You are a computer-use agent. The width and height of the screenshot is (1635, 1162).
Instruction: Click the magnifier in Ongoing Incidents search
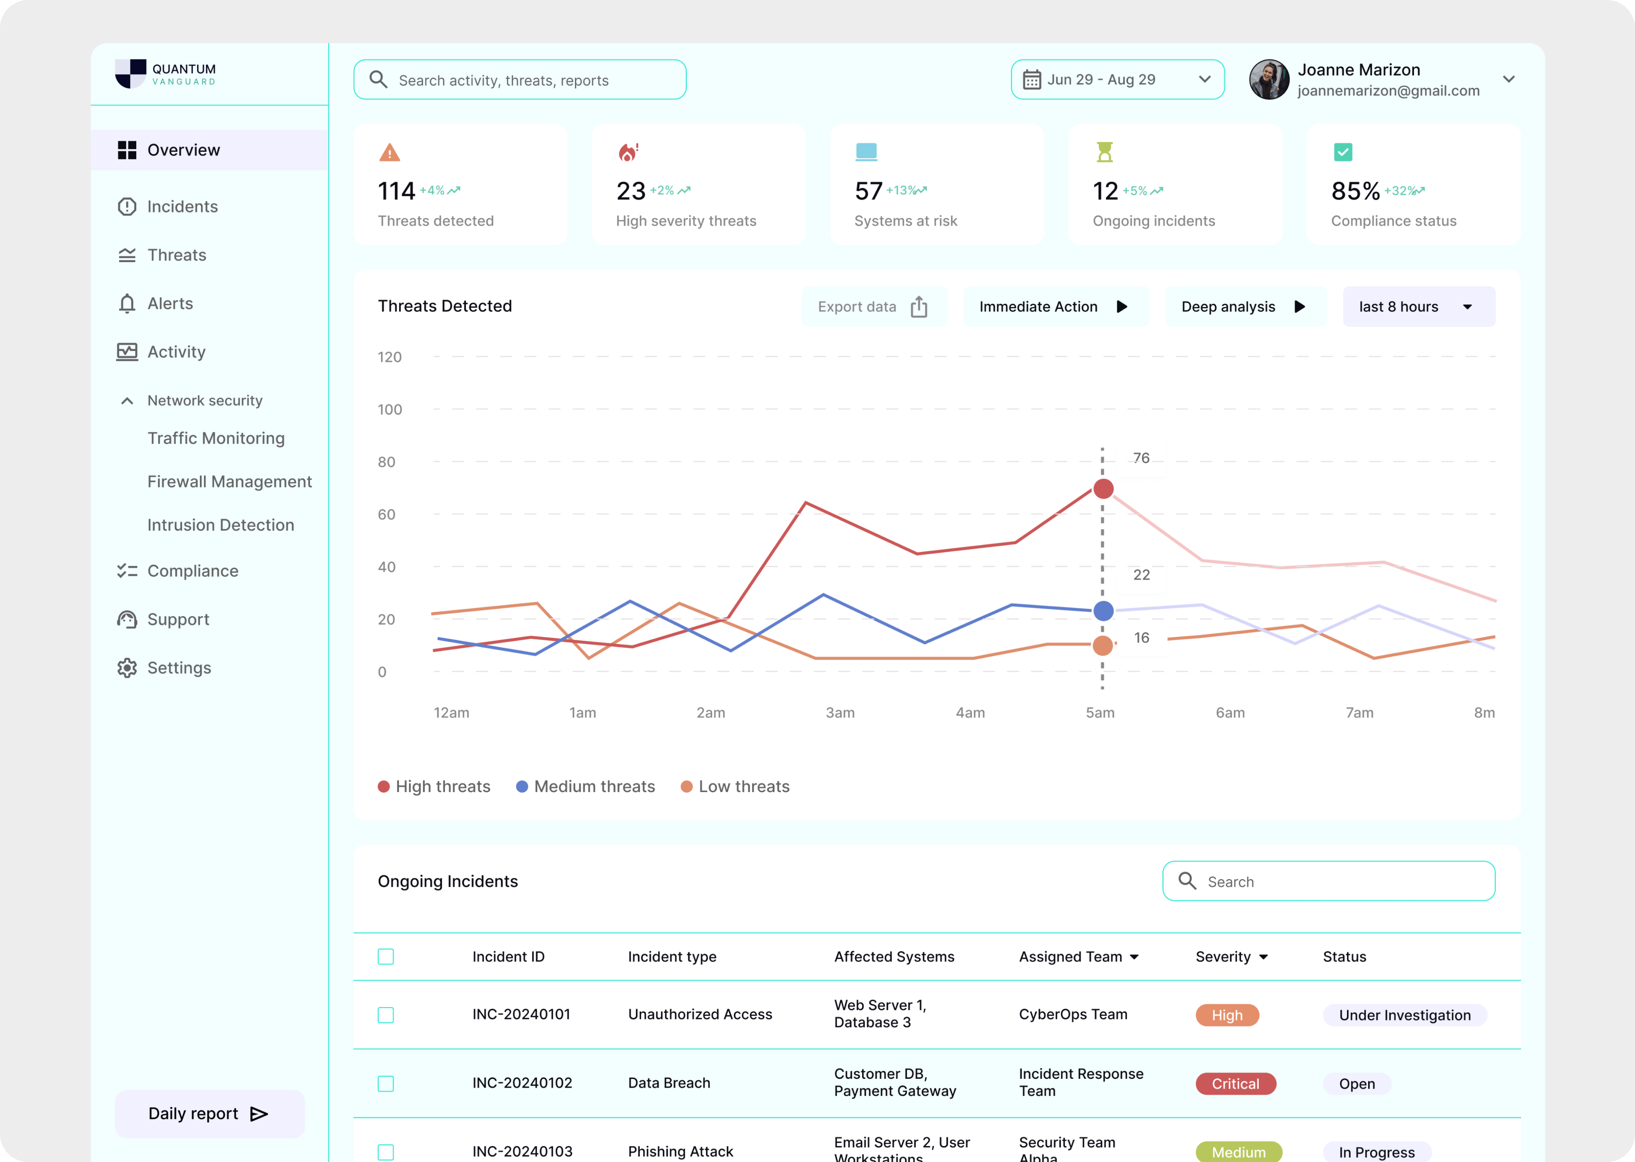click(1187, 880)
